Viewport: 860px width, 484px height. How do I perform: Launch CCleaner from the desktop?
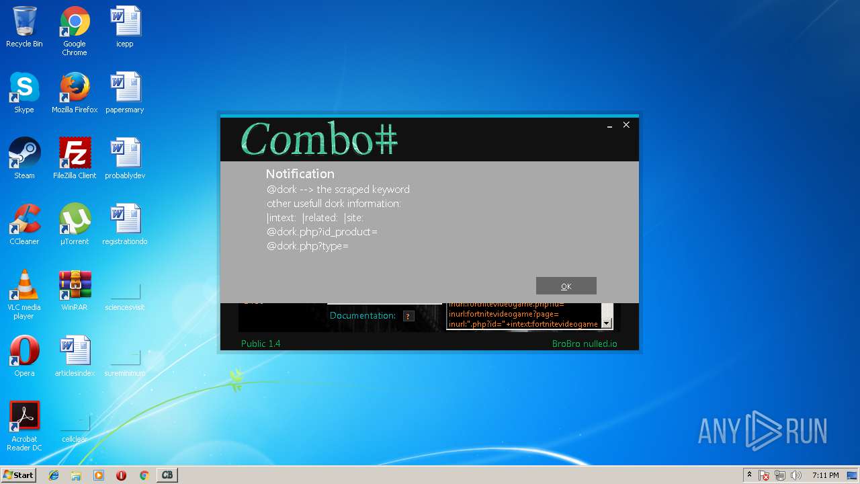24,225
